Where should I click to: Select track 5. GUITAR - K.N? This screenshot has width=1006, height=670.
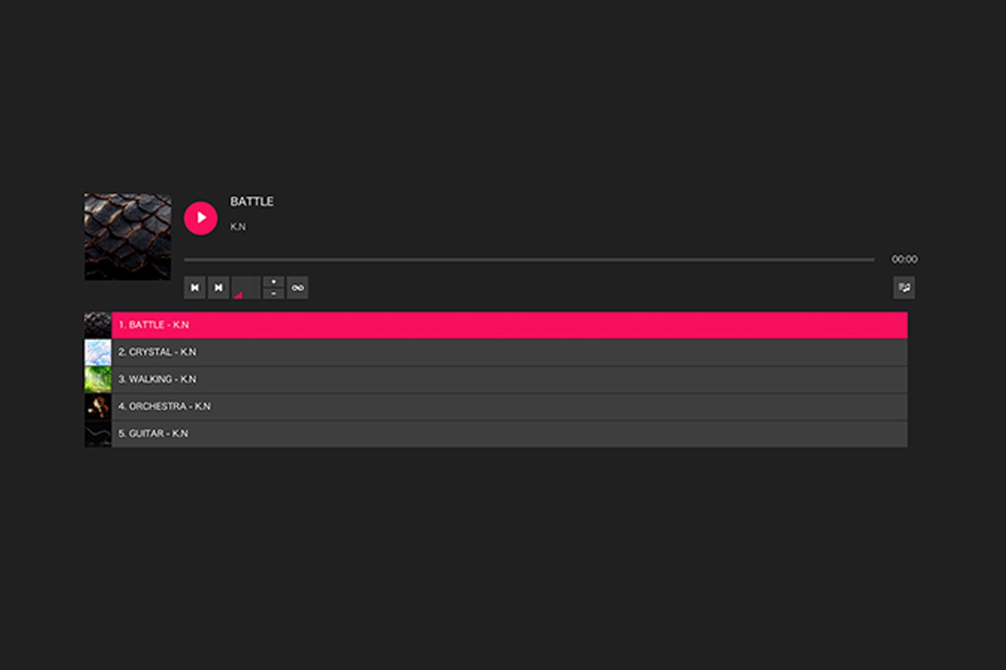(x=509, y=433)
